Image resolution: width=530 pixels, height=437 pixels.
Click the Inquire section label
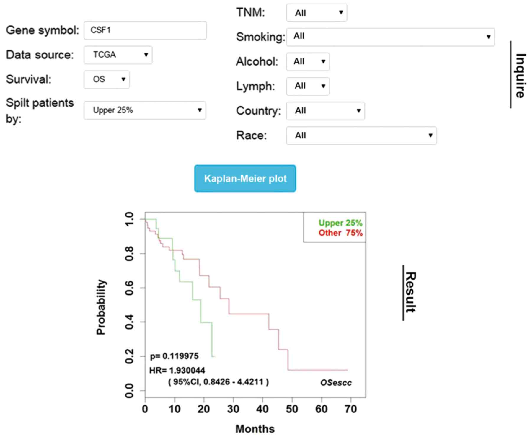pyautogui.click(x=520, y=75)
